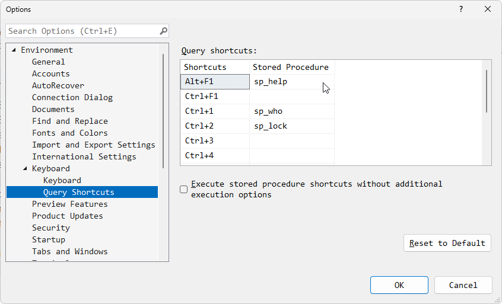Collapse the Keyboard parent node arrow
Image resolution: width=502 pixels, height=304 pixels.
click(x=25, y=168)
